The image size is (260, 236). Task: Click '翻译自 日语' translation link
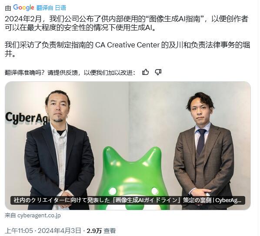pyautogui.click(x=51, y=8)
